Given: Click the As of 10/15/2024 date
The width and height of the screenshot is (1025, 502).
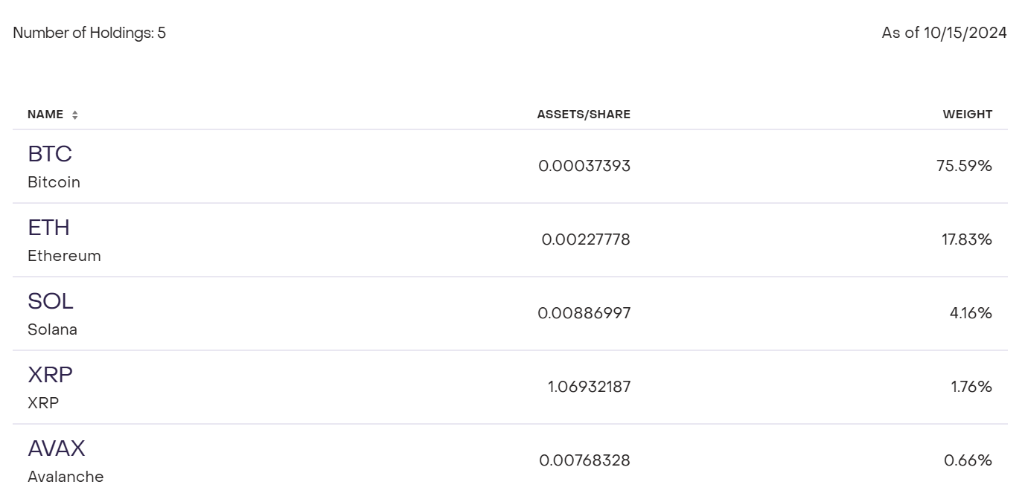Looking at the screenshot, I should pos(944,33).
